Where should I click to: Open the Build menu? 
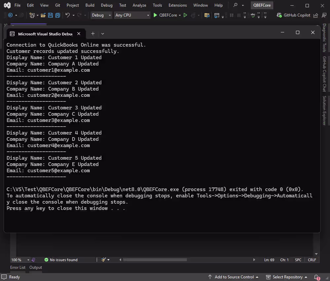90,5
